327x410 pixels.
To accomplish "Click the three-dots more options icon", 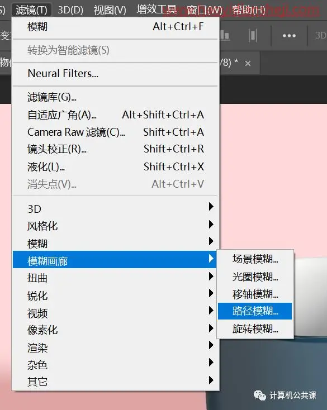I will coord(289,36).
